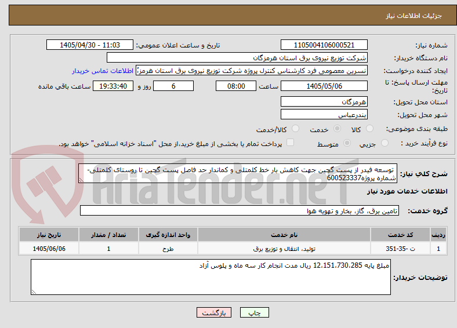Click the شرح کلی نیاز description textarea
The width and height of the screenshot is (457, 328).
click(238, 173)
